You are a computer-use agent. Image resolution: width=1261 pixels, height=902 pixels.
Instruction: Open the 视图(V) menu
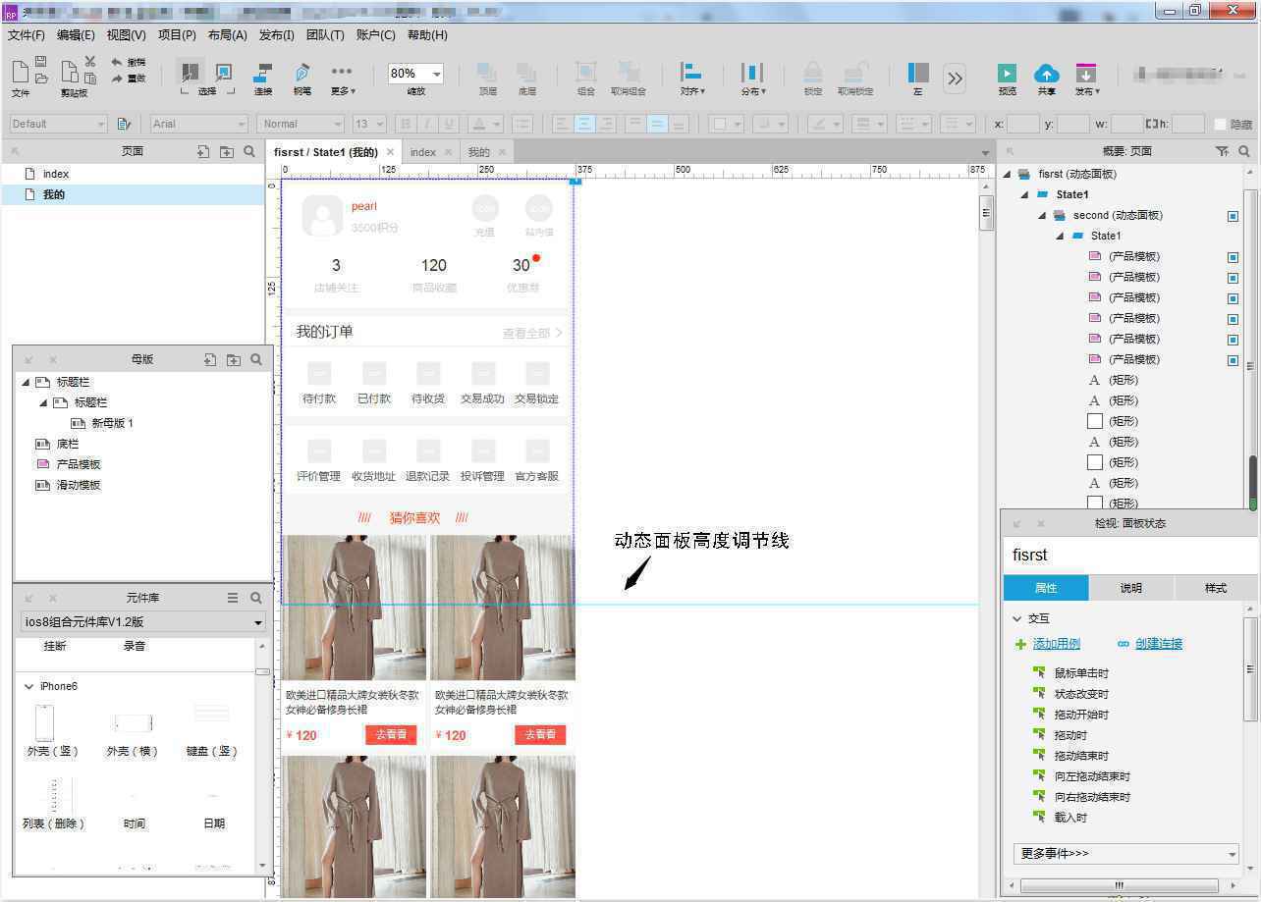click(x=126, y=35)
